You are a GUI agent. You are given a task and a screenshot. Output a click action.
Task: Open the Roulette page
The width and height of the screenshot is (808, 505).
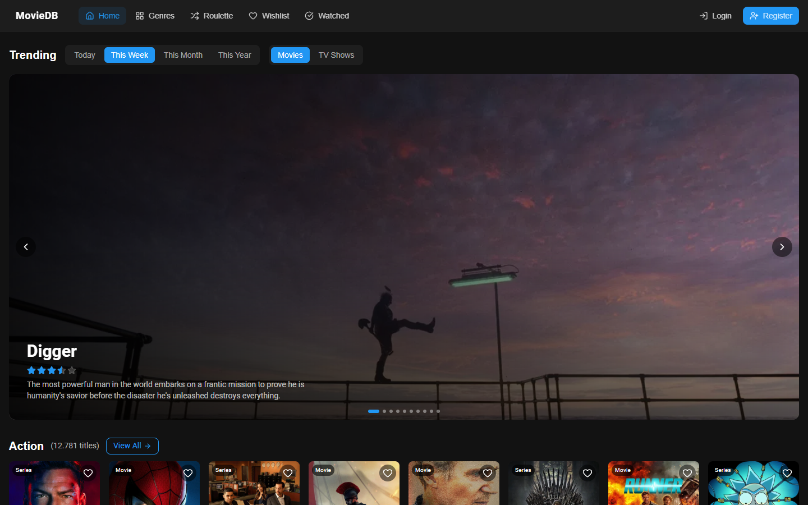(x=212, y=16)
